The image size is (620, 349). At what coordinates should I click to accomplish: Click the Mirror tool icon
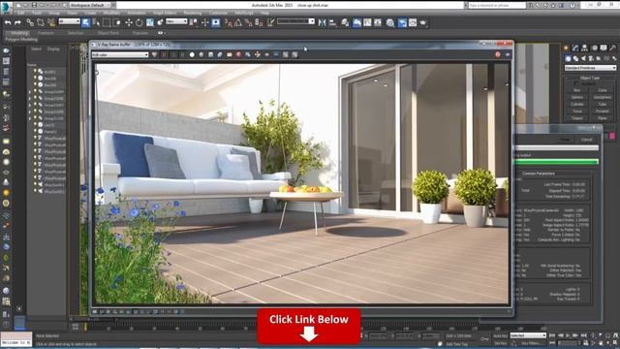pos(323,22)
